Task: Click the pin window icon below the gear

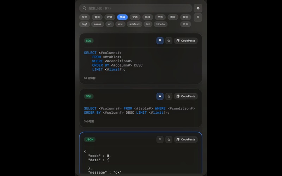Action: (x=198, y=17)
